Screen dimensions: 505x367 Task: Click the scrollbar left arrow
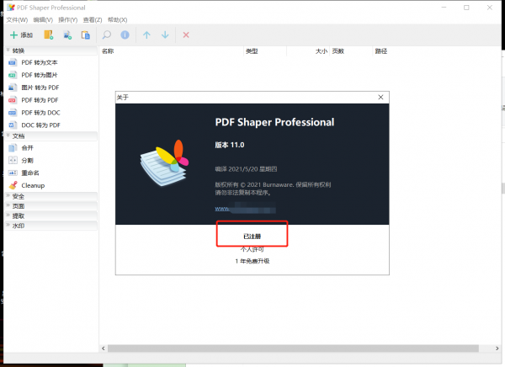pyautogui.click(x=104, y=348)
